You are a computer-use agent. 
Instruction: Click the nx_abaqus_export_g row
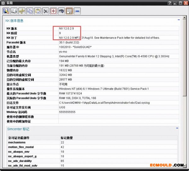click(x=93, y=156)
